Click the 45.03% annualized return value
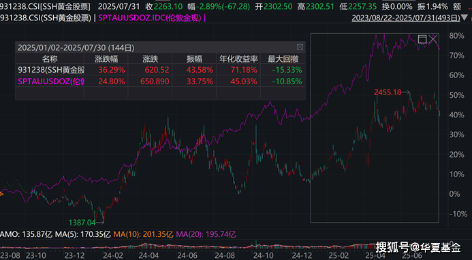 [244, 81]
